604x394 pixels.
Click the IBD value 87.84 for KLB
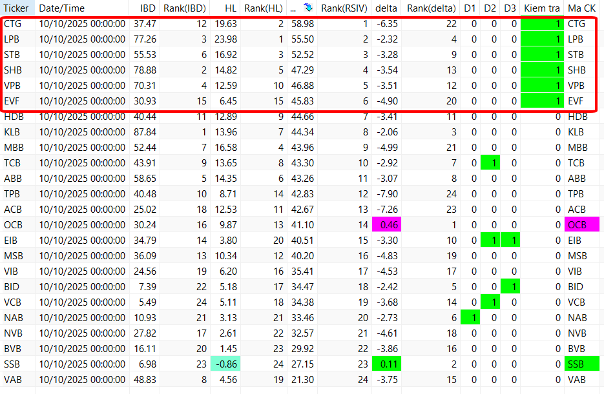point(145,132)
